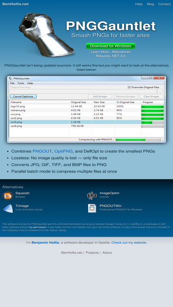
Task: Open the Tools menu in the screenshot
Action: [x=21, y=83]
